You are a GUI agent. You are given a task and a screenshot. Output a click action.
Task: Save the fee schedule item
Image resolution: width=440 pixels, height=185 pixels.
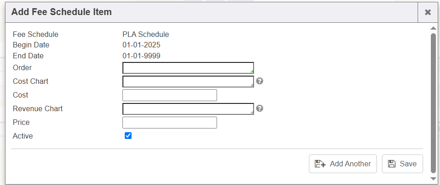click(x=402, y=164)
